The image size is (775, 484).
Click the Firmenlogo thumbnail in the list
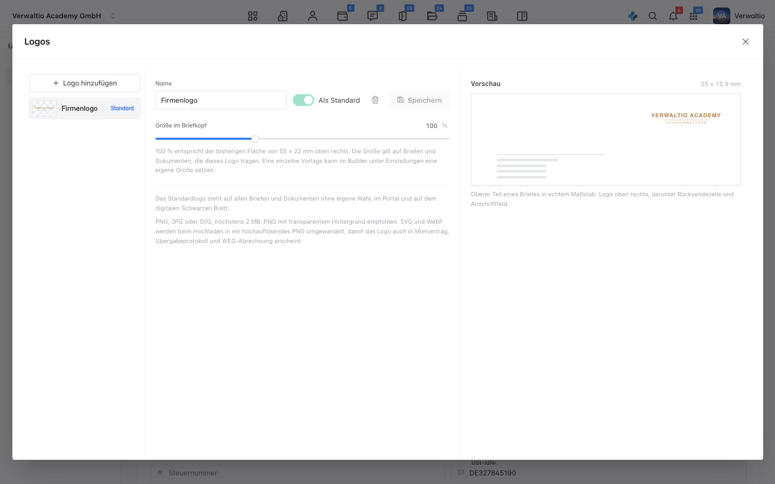click(44, 109)
